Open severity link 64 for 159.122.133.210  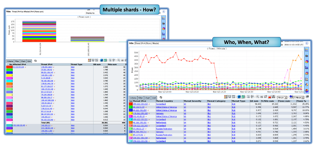pyautogui.click(x=185, y=104)
